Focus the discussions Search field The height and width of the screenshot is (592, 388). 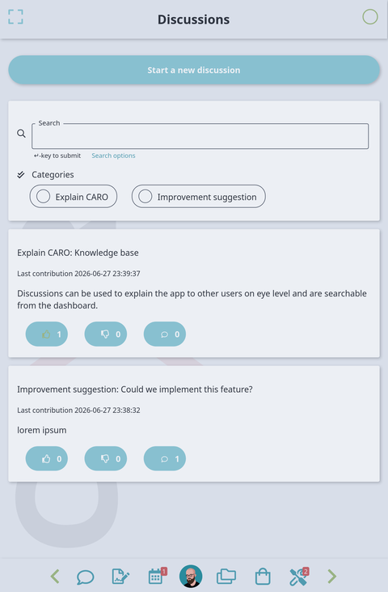click(200, 136)
